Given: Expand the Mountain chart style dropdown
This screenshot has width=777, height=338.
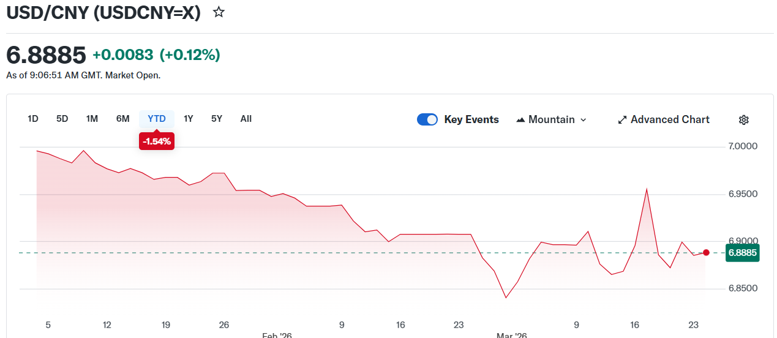Looking at the screenshot, I should click(x=583, y=120).
